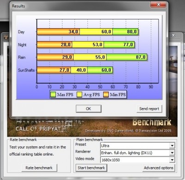185x180 pixels.
Task: Click the Day min FPS value 34,0
Action: coord(74,32)
